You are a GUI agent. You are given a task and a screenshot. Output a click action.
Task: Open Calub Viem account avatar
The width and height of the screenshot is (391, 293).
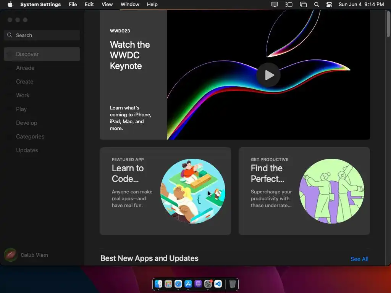10,254
